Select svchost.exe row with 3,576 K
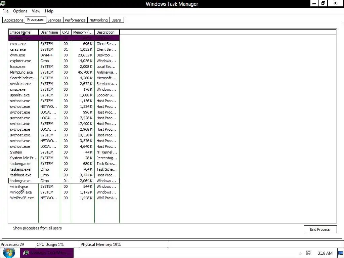The image size is (344, 258). click(x=64, y=141)
